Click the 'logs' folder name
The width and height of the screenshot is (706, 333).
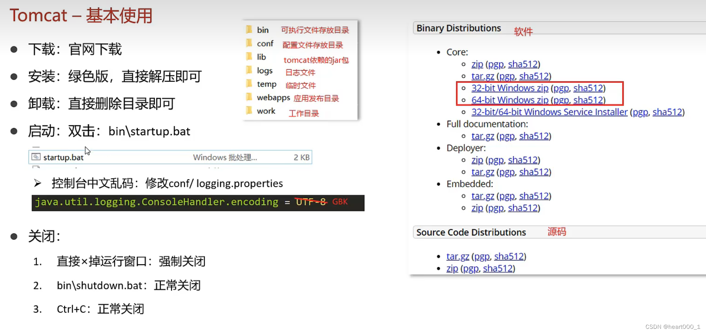click(x=265, y=71)
